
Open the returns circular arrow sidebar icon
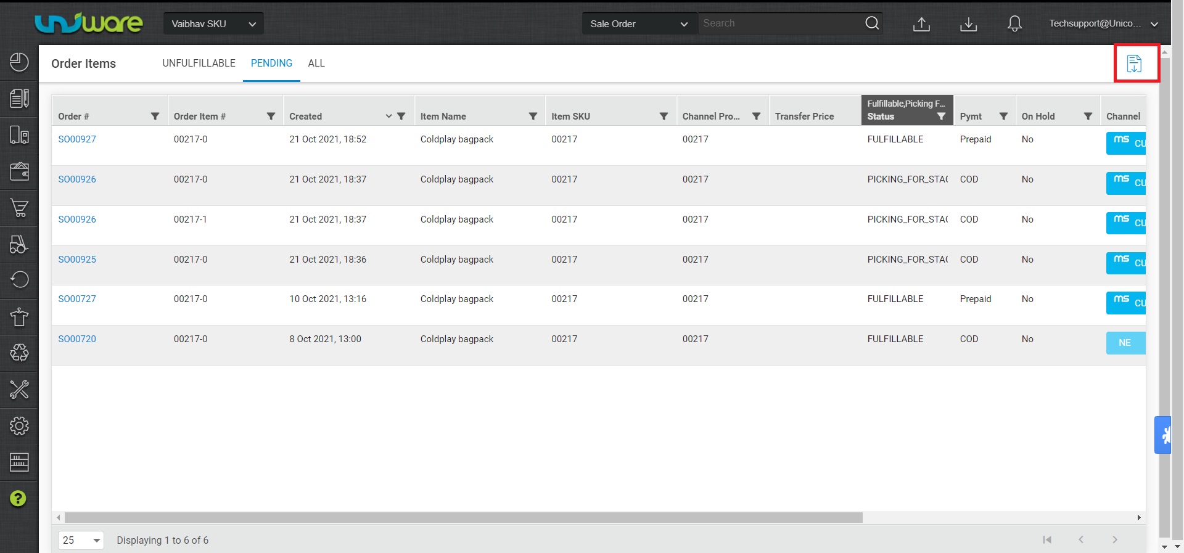pos(19,280)
